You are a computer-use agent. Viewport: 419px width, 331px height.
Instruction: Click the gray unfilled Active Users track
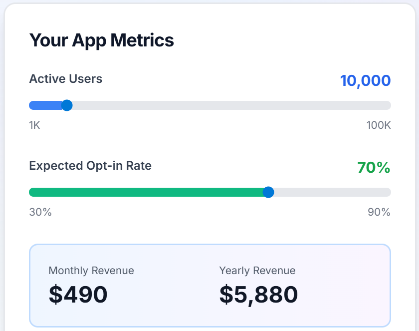click(x=229, y=105)
